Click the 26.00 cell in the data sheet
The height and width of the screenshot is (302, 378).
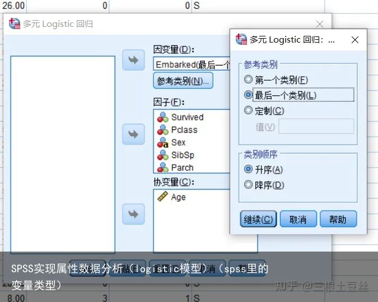pyautogui.click(x=13, y=5)
